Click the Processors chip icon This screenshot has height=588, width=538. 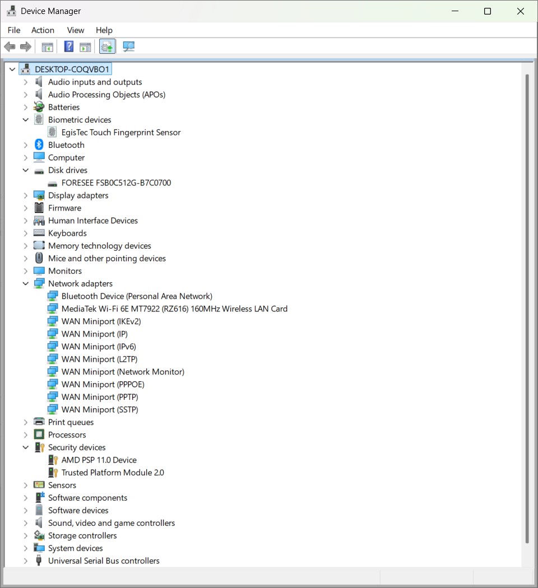[x=39, y=435]
